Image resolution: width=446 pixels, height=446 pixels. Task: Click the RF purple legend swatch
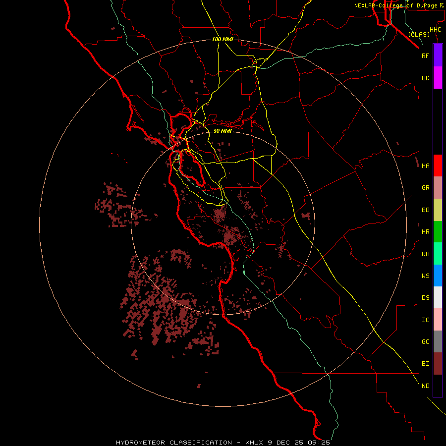click(x=438, y=56)
